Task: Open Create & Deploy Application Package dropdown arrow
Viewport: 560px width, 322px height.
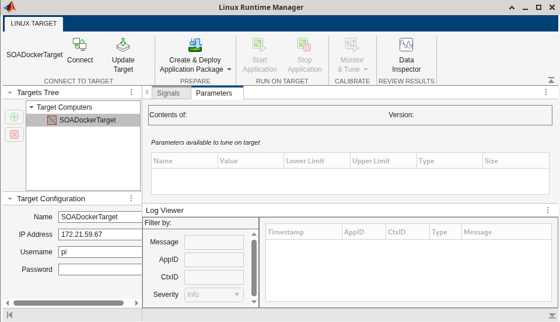Action: pos(229,69)
